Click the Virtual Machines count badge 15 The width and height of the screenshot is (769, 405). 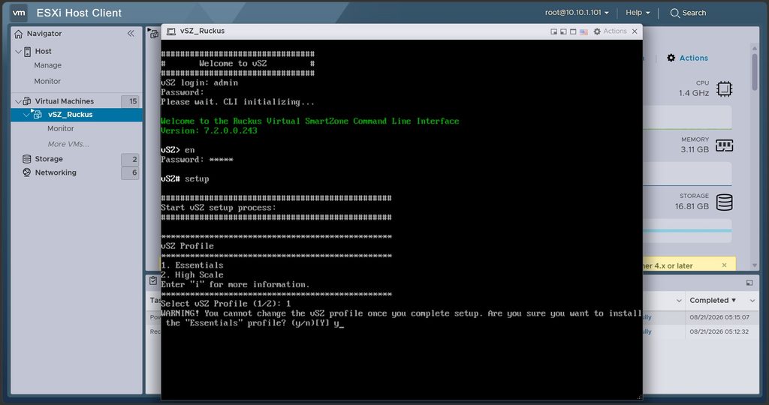click(x=130, y=101)
